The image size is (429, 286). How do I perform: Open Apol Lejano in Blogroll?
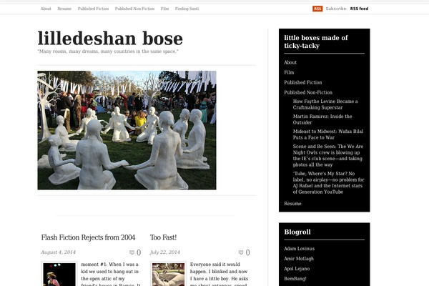click(297, 269)
